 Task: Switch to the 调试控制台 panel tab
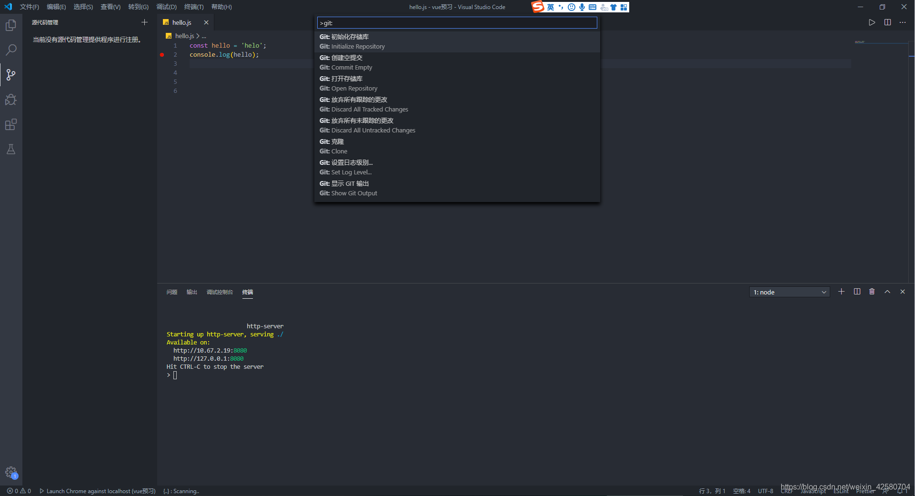[220, 292]
